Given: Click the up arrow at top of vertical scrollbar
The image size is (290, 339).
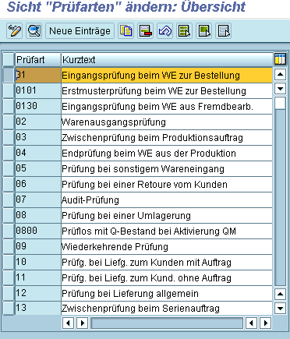Looking at the screenshot, I should tap(280, 75).
